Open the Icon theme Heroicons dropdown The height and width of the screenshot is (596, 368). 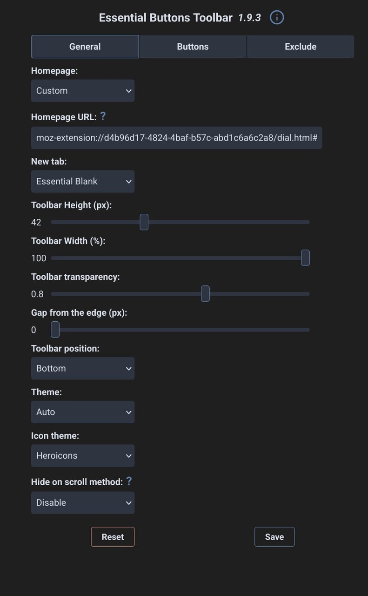[83, 456]
